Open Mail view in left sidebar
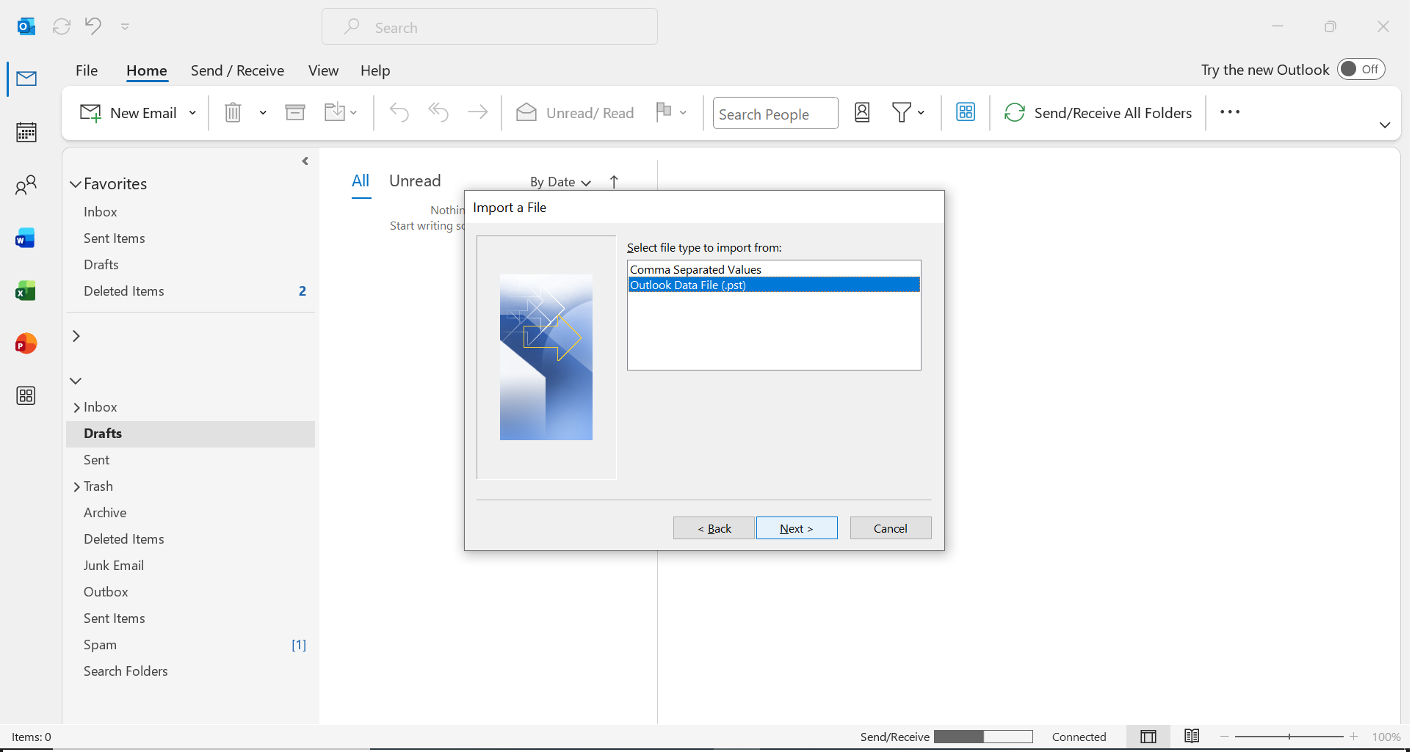1412x752 pixels. [x=26, y=79]
